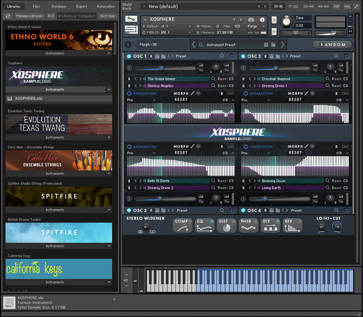Open the Output st. 1 dropdown

coord(190,26)
